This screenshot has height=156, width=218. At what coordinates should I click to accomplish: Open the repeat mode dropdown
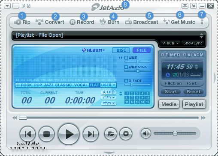tap(109, 97)
